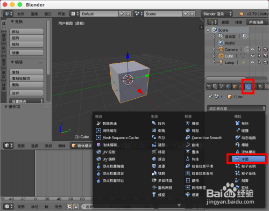Click the tool shelf vertical scrollbar
The width and height of the screenshot is (269, 211).
(48, 47)
